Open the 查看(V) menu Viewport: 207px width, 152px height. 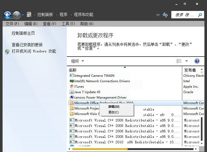50,24
